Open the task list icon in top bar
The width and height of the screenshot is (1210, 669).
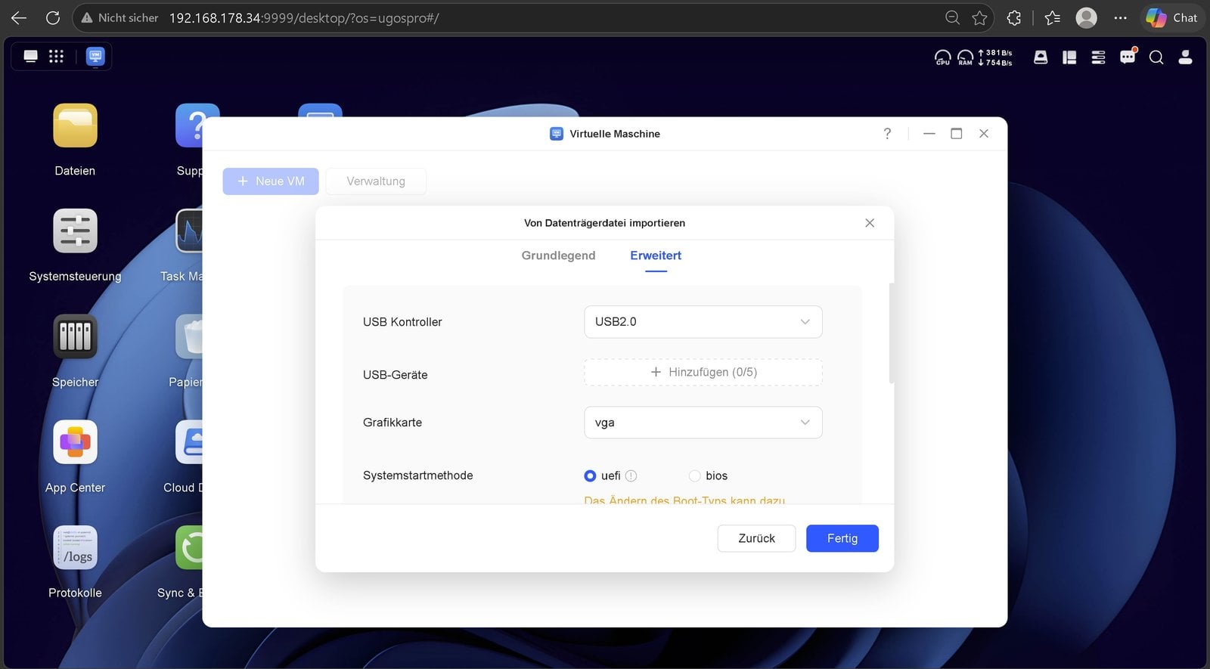point(1098,57)
